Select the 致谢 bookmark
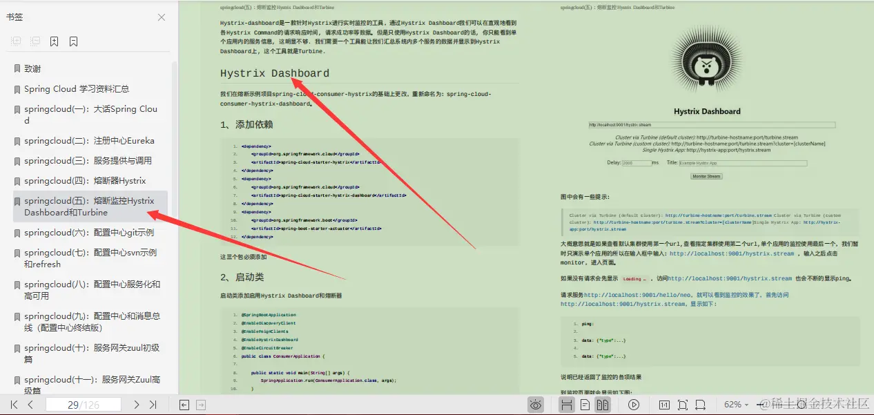 pos(32,68)
